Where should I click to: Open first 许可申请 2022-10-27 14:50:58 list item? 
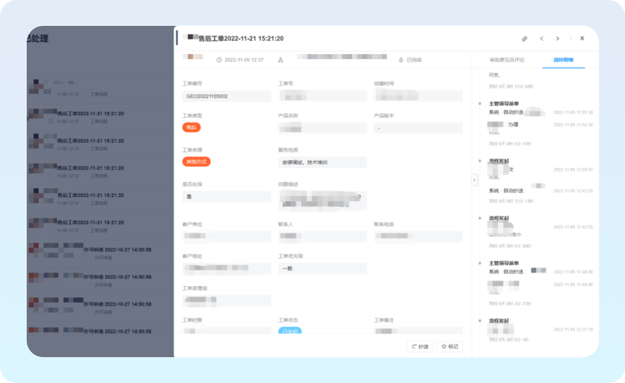(117, 250)
